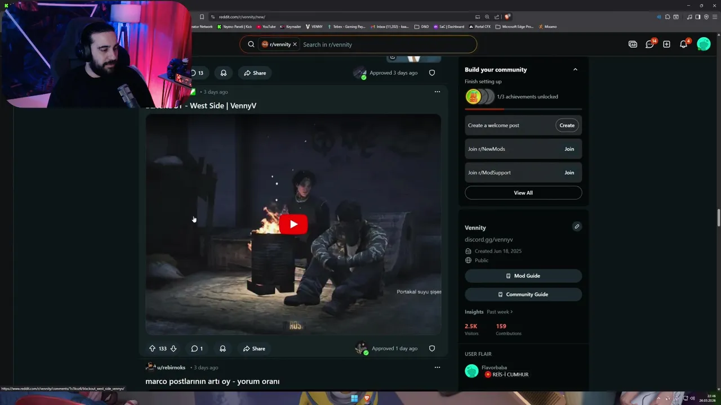Join r/ModSupport
Viewport: 721px width, 405px height.
(x=569, y=173)
